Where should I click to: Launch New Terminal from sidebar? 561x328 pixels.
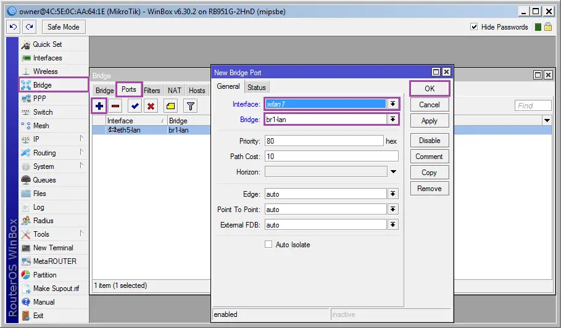(x=54, y=248)
